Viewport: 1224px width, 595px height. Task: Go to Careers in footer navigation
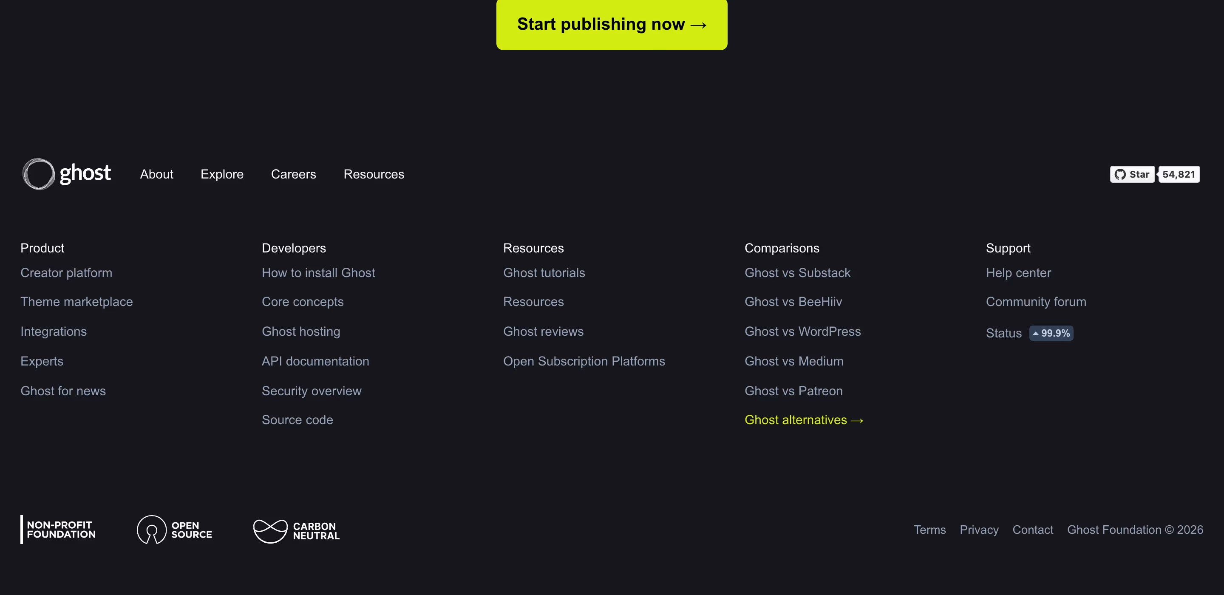click(x=293, y=174)
